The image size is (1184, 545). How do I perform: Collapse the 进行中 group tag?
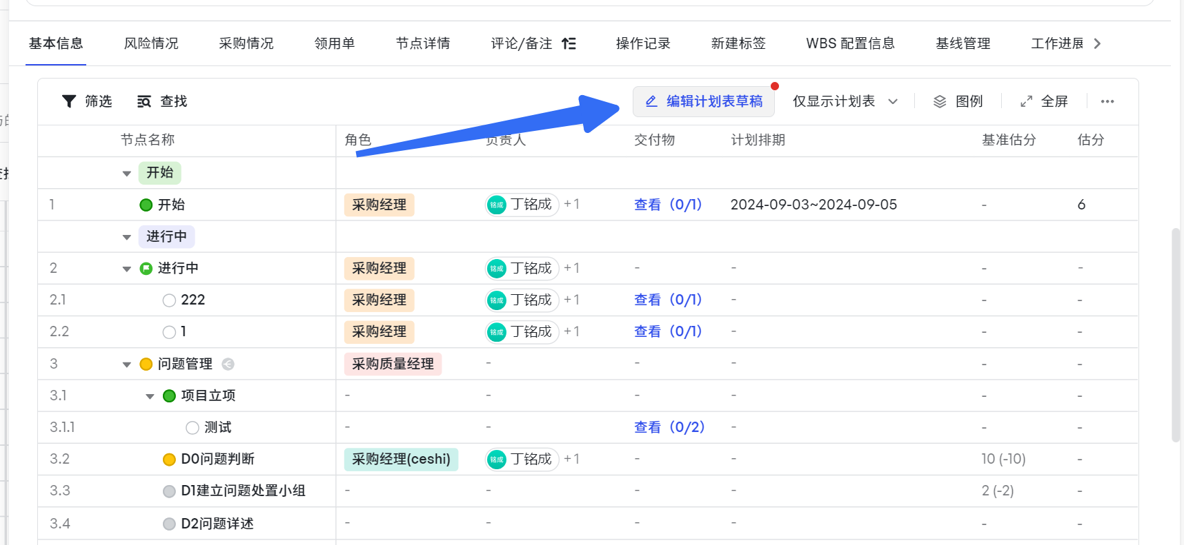[x=127, y=238]
